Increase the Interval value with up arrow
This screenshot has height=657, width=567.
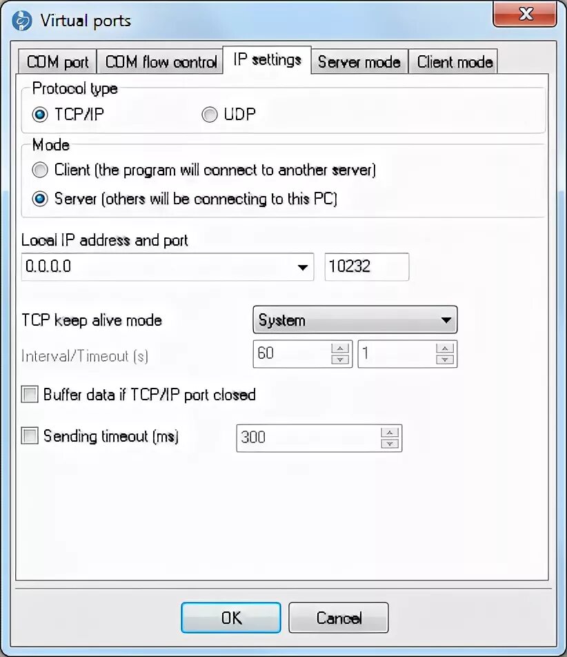click(340, 349)
